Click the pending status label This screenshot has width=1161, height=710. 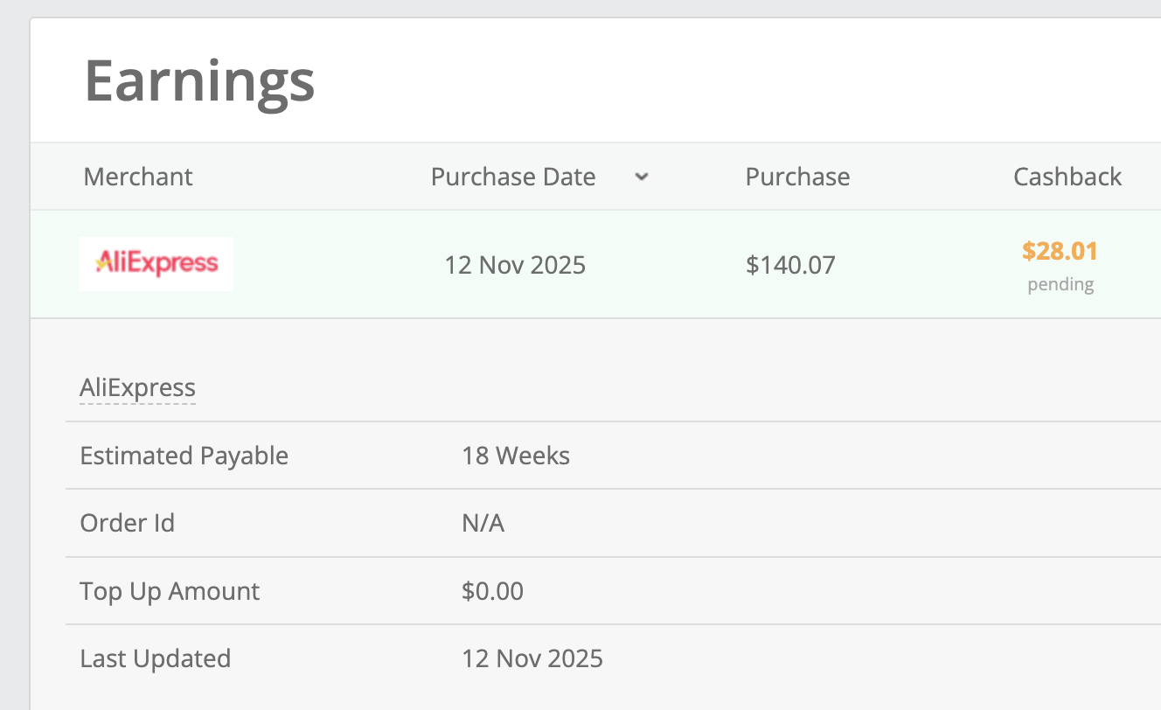(x=1060, y=284)
